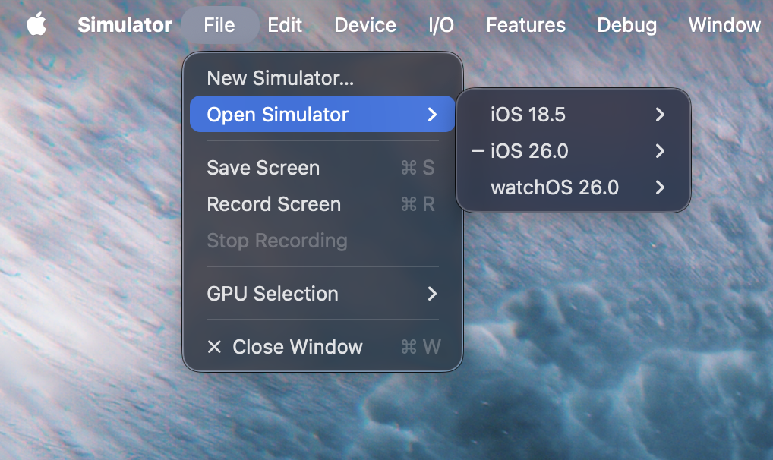Screen dimensions: 773x460
Task: Select watchOS 26.0 runtime entry
Action: [554, 187]
